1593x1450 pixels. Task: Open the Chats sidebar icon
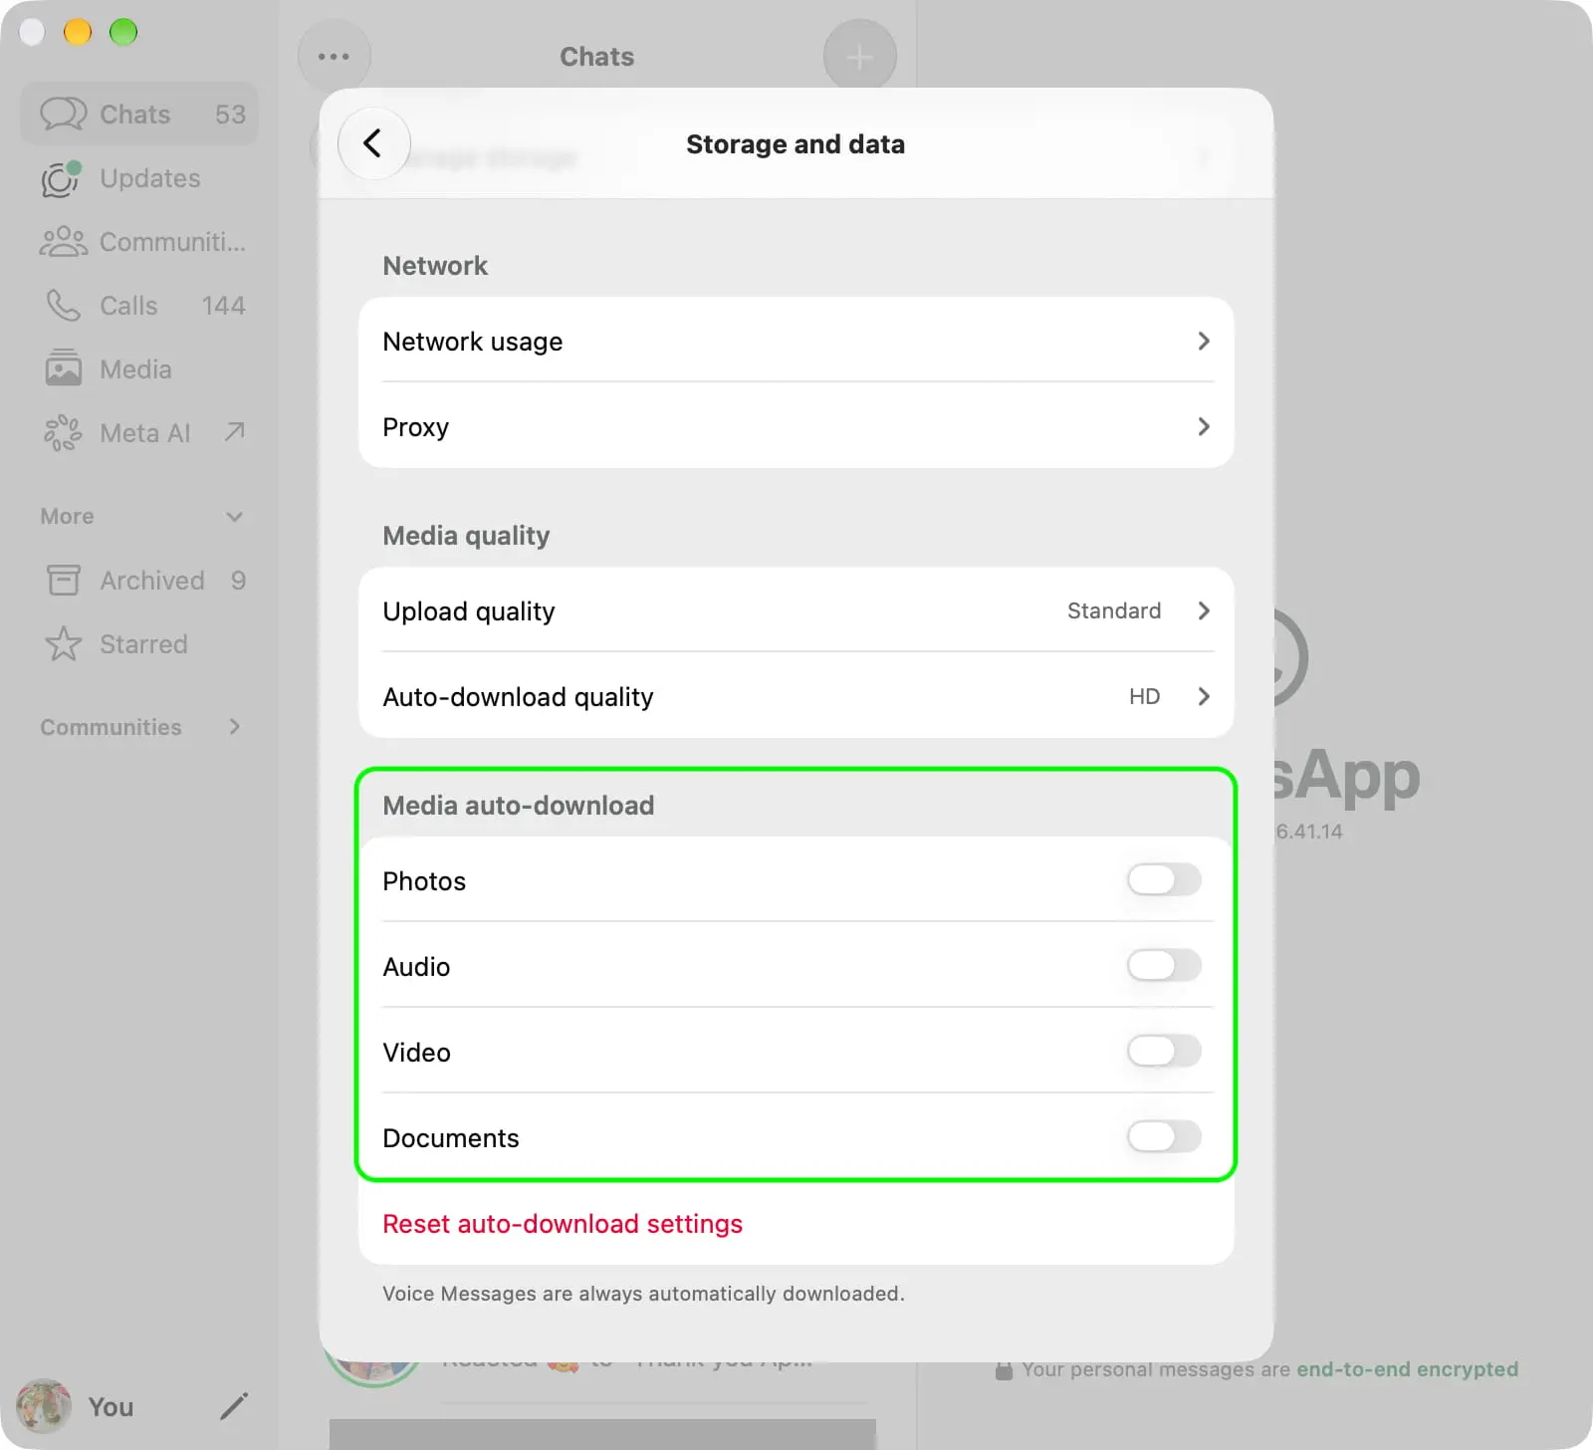tap(63, 115)
